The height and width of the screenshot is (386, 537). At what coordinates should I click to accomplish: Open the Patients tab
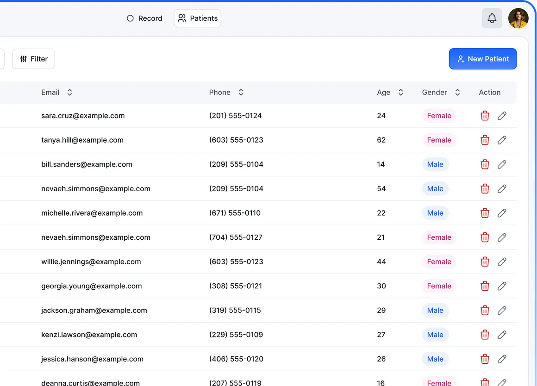point(198,19)
